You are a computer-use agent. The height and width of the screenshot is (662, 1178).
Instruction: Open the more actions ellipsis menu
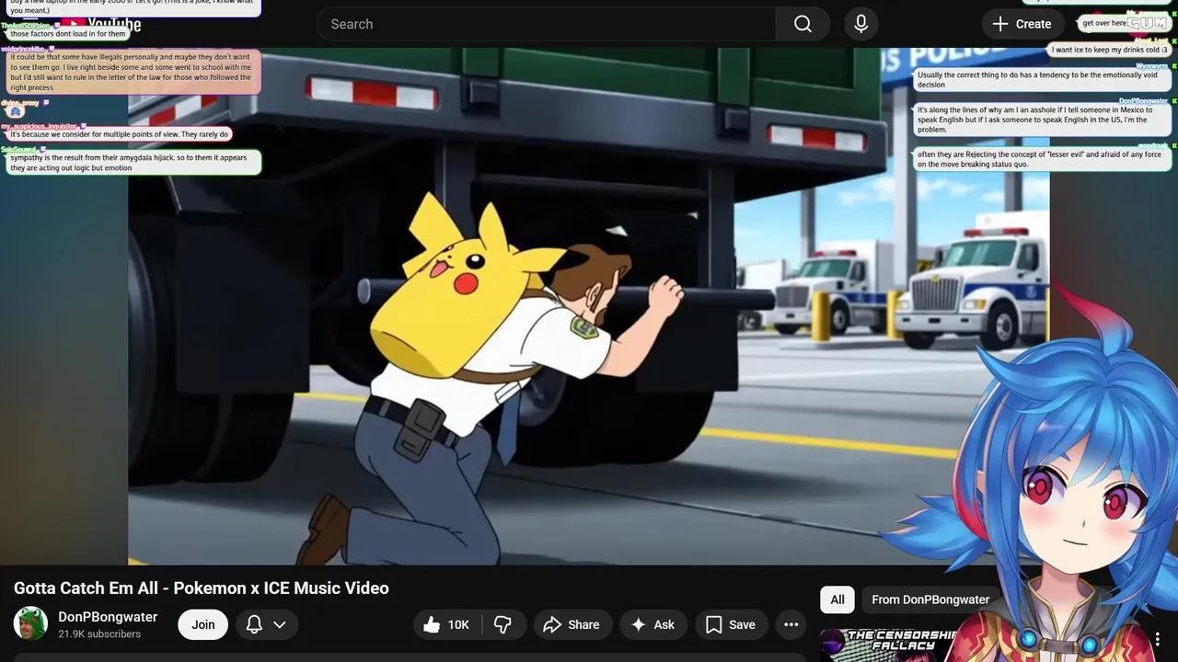click(x=791, y=624)
